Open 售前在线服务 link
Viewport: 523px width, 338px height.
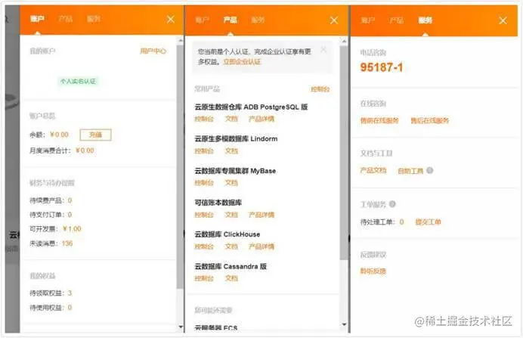(x=379, y=120)
